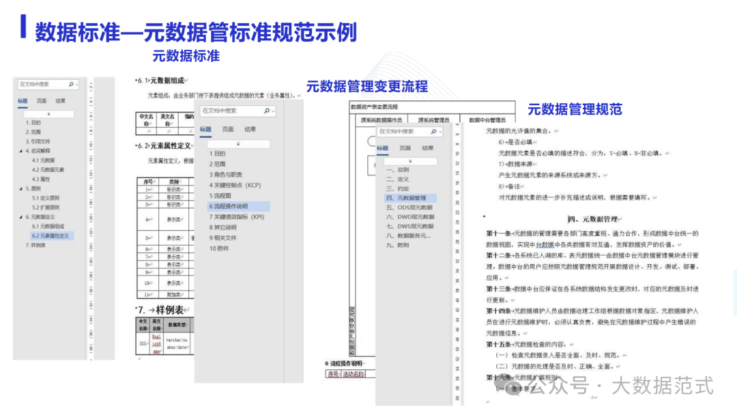Click '源系统管理员' flowchart column header
The width and height of the screenshot is (737, 415).
pos(433,120)
